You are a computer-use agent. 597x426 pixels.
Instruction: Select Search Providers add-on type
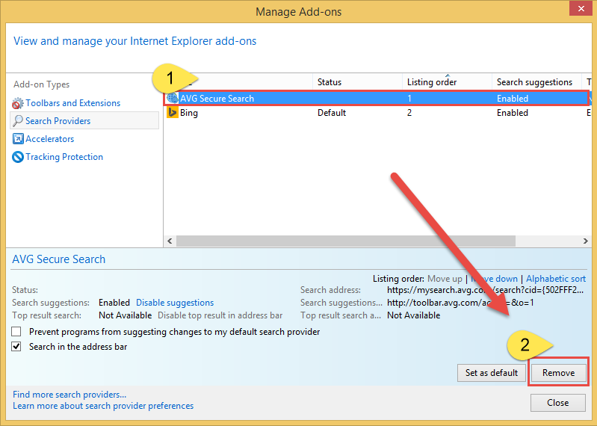(x=84, y=121)
